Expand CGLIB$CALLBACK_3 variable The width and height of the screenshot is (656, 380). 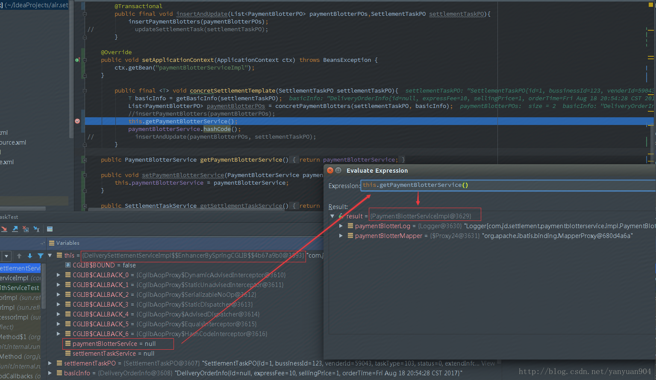[x=59, y=305]
